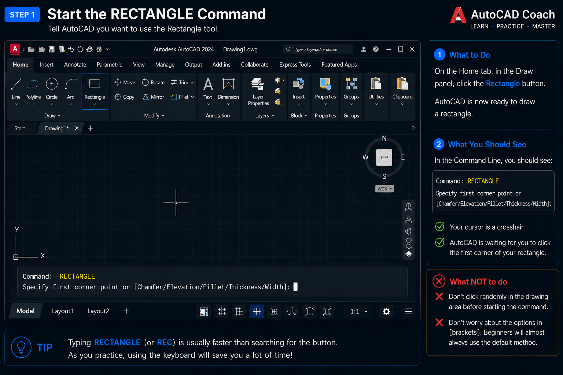Switch to the Parametric ribbon tab
The width and height of the screenshot is (563, 375).
click(x=109, y=64)
